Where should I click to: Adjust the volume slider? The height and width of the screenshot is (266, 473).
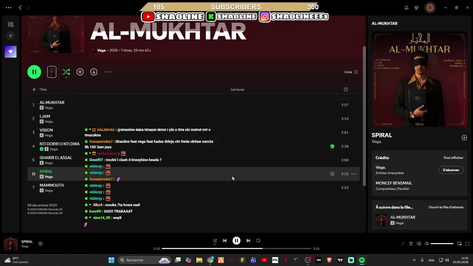coord(442,244)
